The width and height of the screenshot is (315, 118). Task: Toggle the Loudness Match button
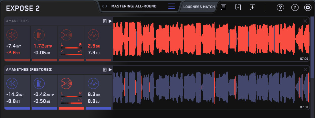(x=199, y=7)
